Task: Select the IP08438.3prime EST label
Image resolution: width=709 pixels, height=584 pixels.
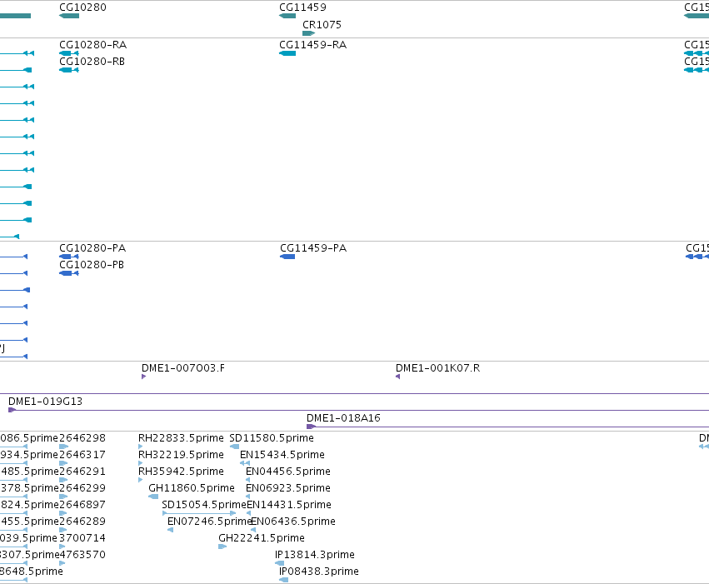Action: click(319, 572)
